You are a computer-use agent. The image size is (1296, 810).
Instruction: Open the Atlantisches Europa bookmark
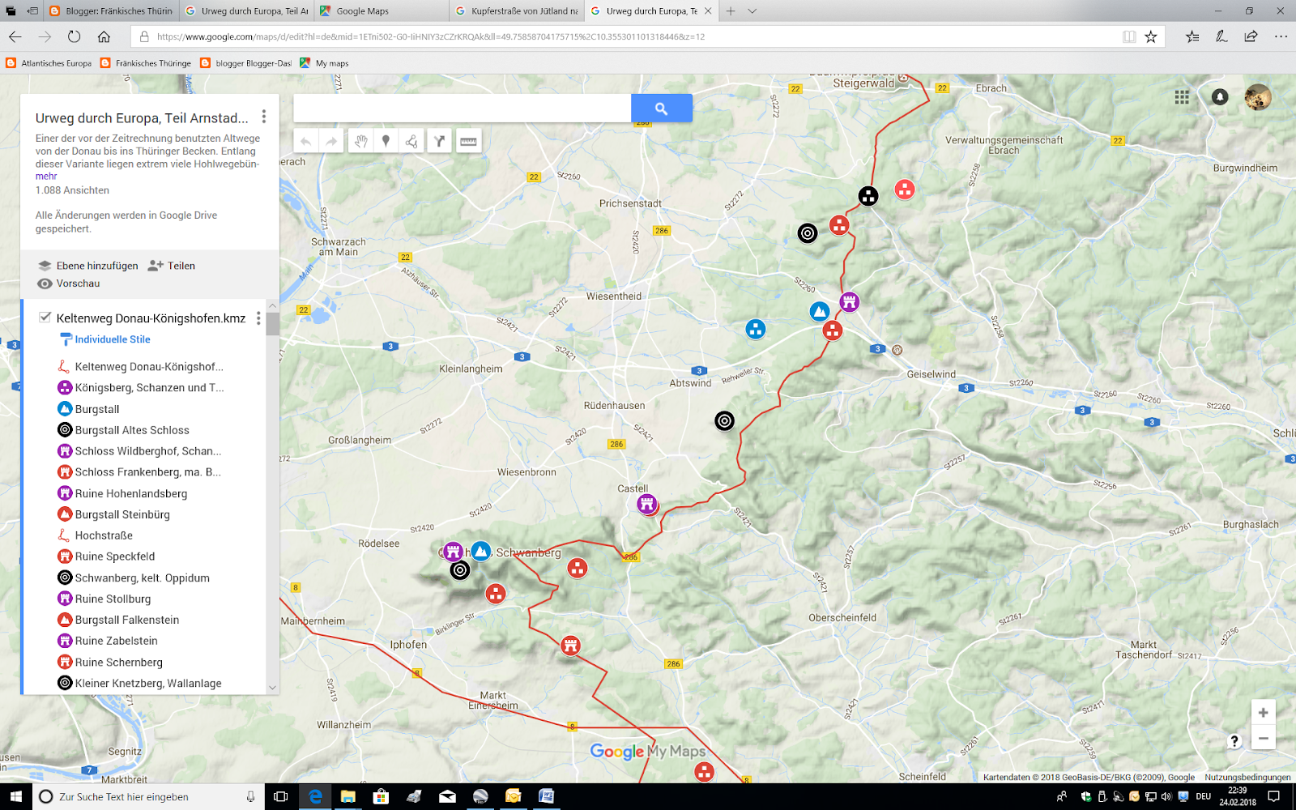49,63
